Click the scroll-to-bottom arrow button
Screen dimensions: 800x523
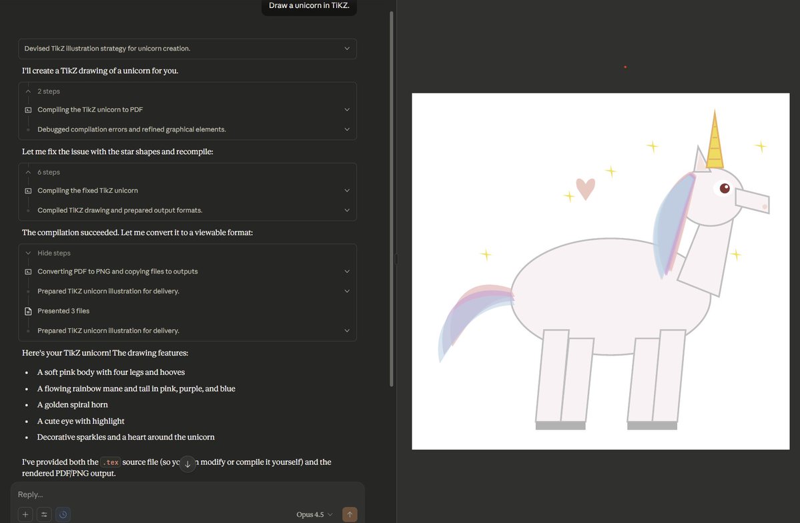pos(187,464)
